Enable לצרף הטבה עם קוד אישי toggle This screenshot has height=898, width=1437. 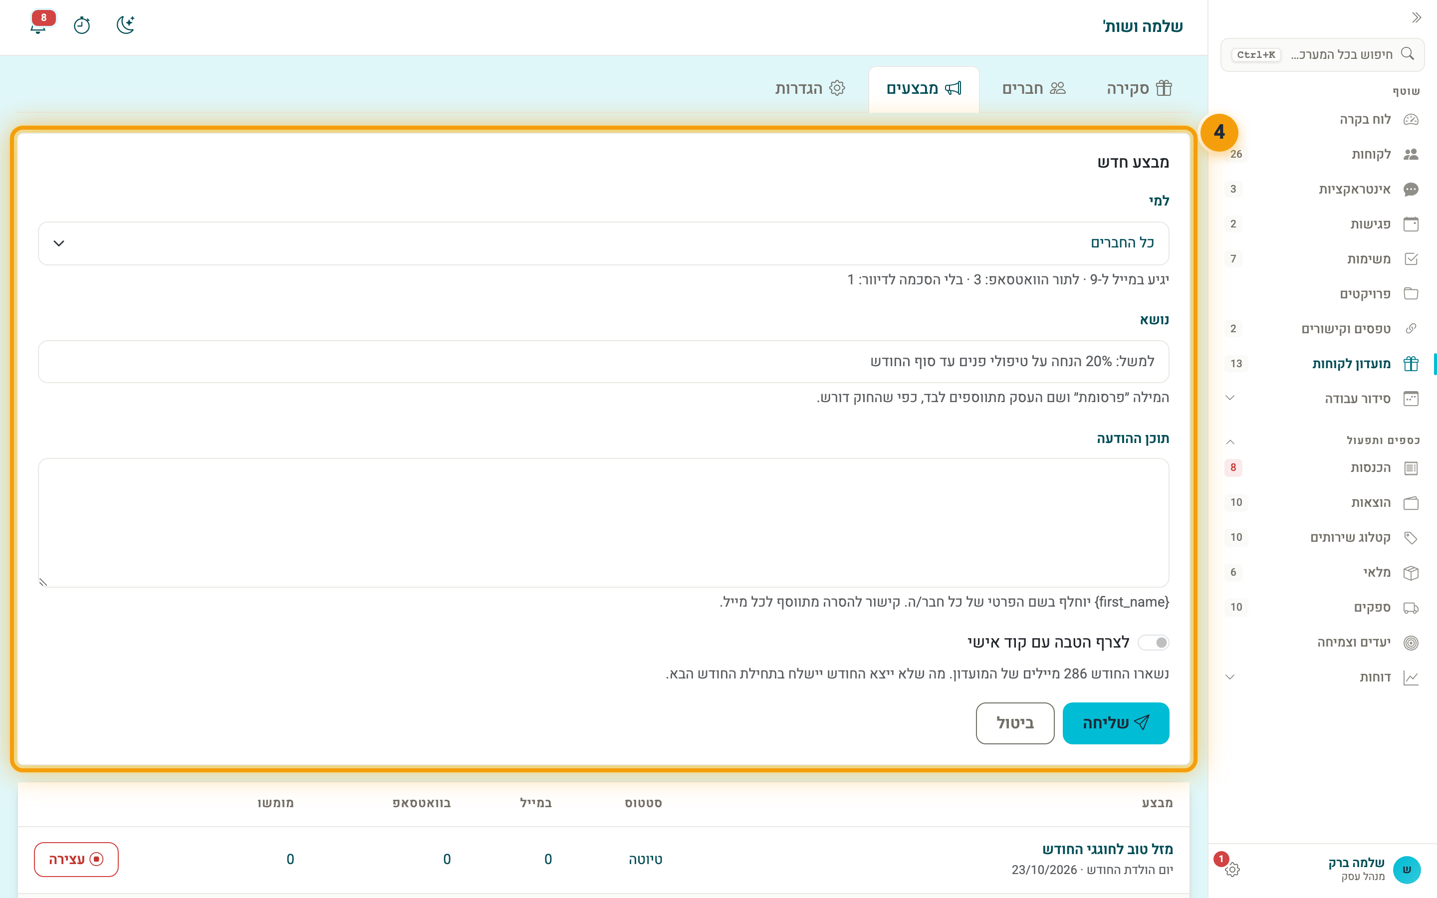(x=1153, y=643)
